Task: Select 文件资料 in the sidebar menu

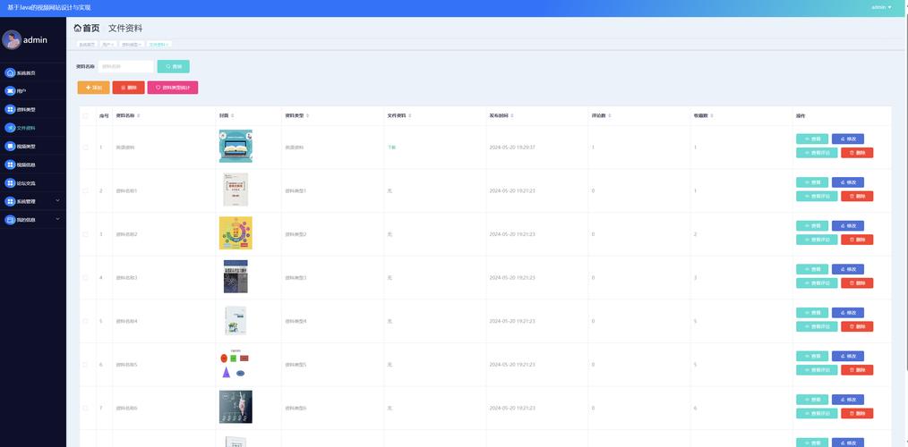Action: 26,128
